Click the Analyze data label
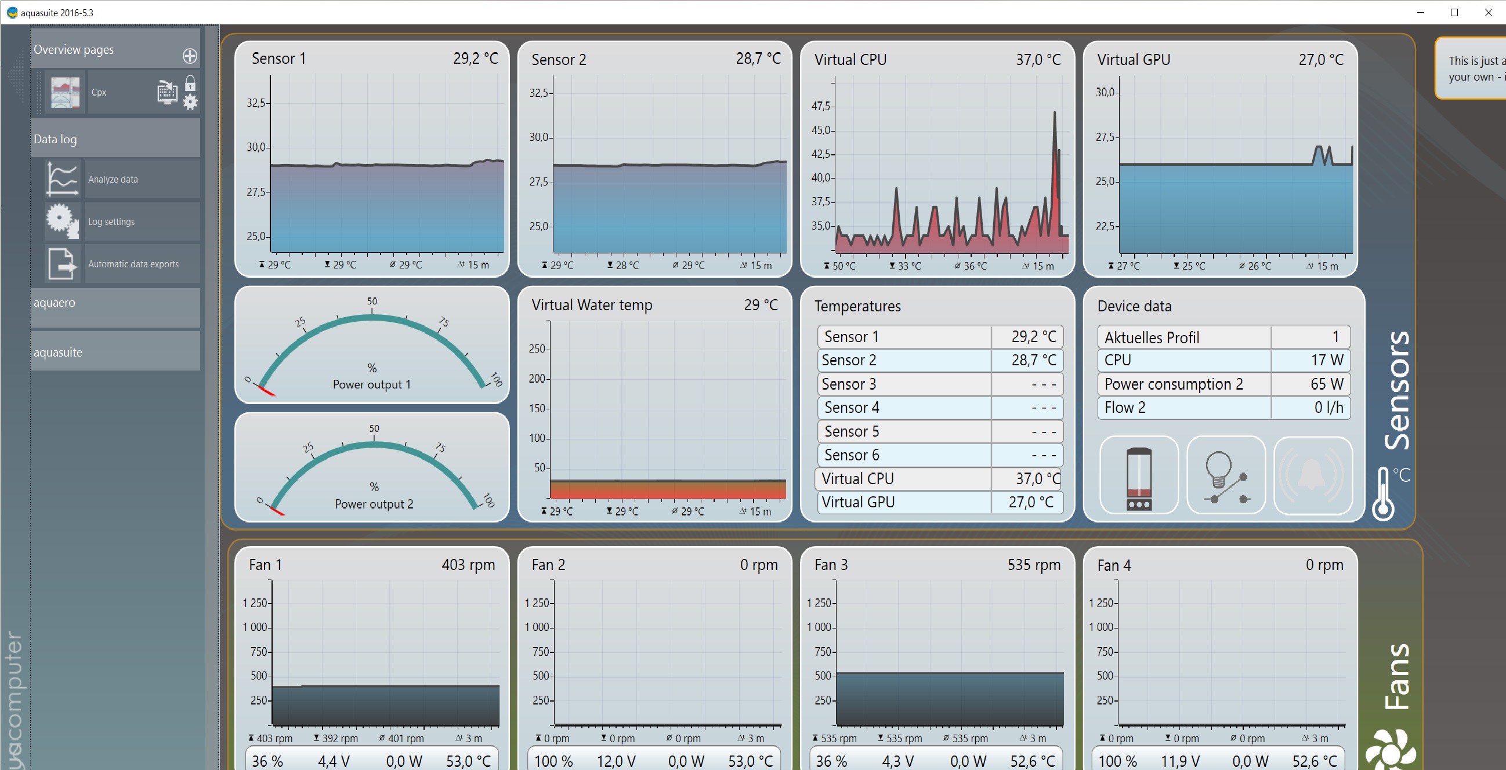This screenshot has height=770, width=1506. [x=114, y=179]
